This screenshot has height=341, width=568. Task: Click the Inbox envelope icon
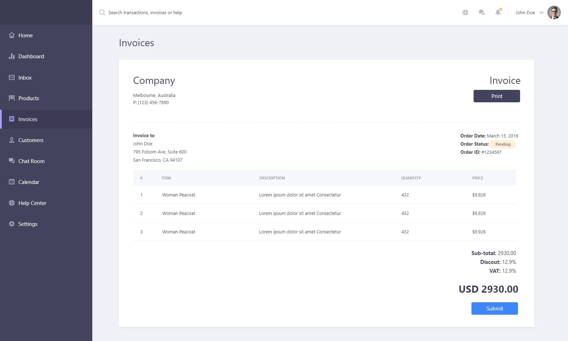[x=12, y=77]
